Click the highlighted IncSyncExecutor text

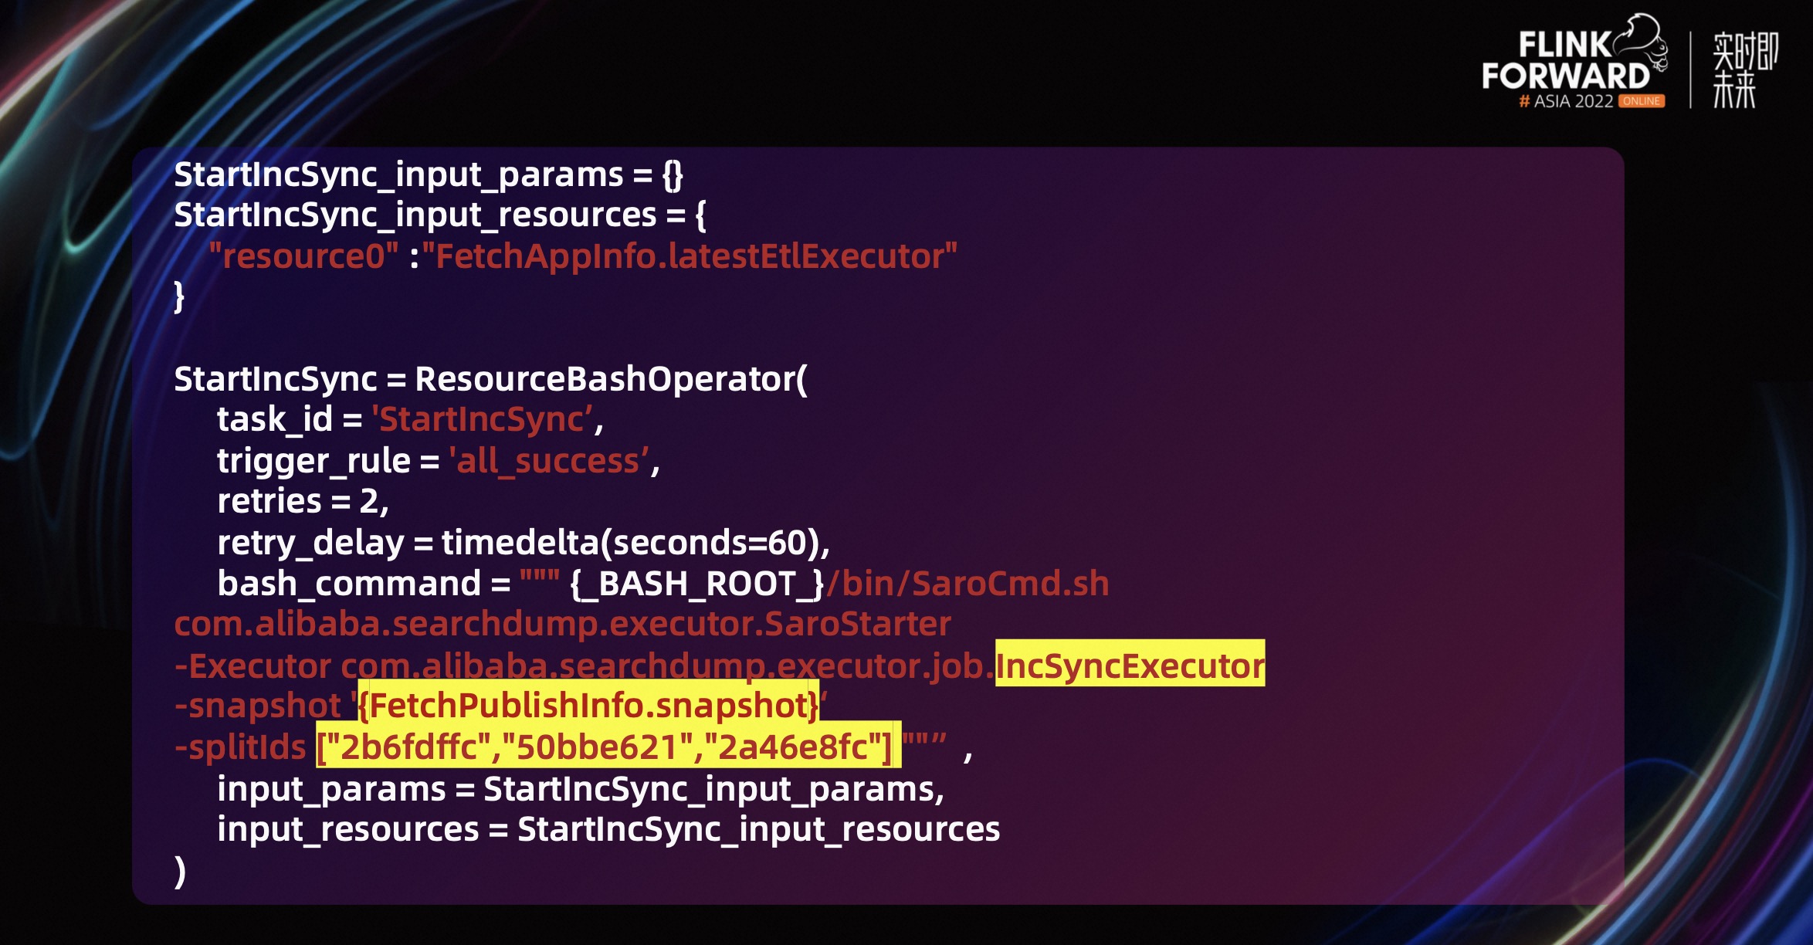pyautogui.click(x=1130, y=666)
